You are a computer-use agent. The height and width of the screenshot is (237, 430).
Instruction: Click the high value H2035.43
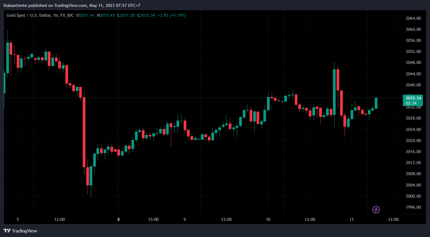[106, 15]
